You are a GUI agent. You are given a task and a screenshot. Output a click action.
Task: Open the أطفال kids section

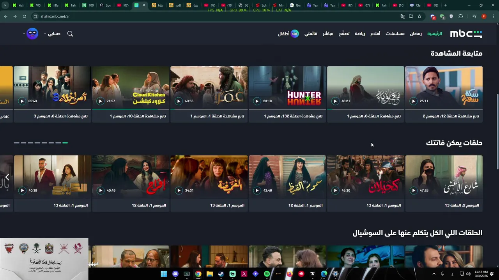(288, 34)
